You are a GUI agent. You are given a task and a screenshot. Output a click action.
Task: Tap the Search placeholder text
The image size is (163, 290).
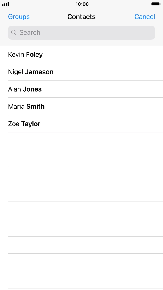[30, 33]
